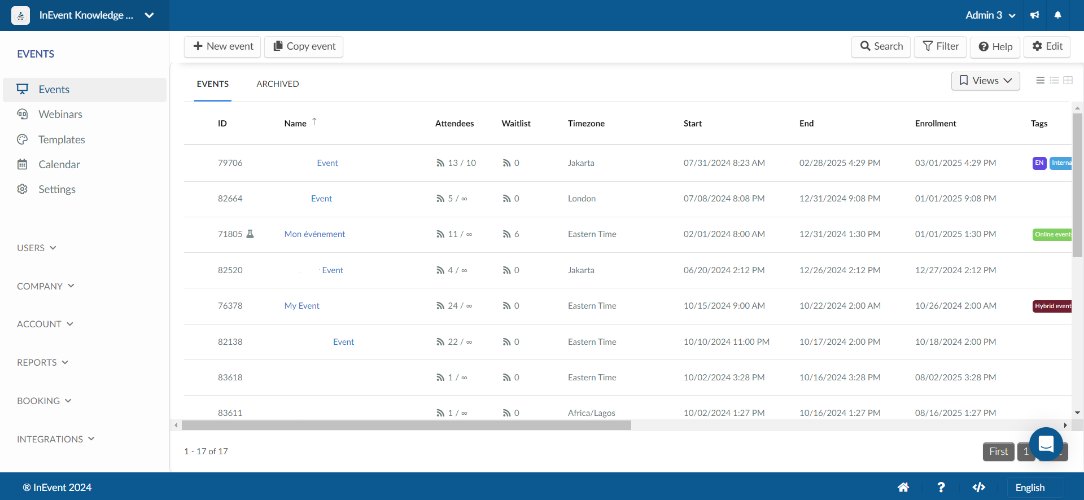The image size is (1084, 500).
Task: Click the Calendar icon in the sidebar
Action: pyautogui.click(x=23, y=164)
